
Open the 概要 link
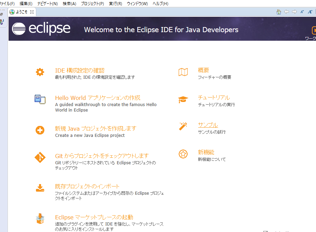pos(203,70)
